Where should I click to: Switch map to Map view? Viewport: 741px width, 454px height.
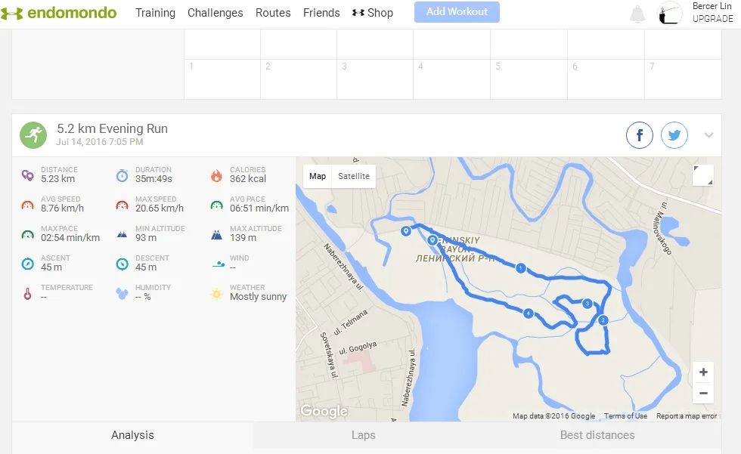[318, 176]
